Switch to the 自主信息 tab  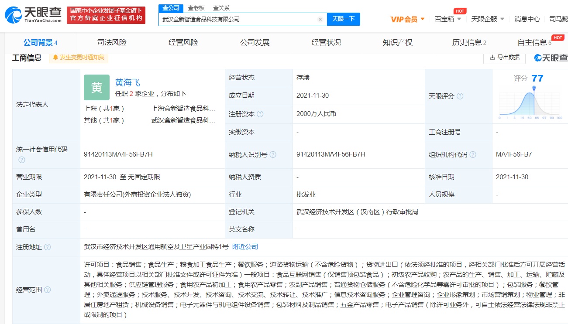coord(534,43)
